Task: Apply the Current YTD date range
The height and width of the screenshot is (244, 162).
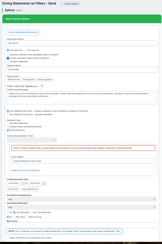Action: click(x=13, y=189)
